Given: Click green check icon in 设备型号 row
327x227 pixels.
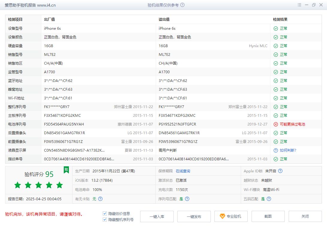Looking at the screenshot, I should point(276,29).
